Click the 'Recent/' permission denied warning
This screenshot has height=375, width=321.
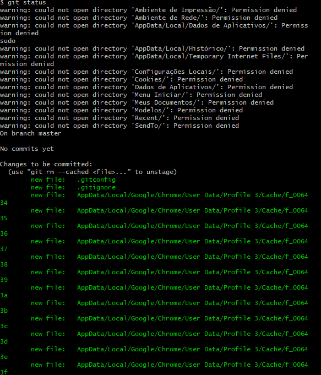[x=119, y=118]
